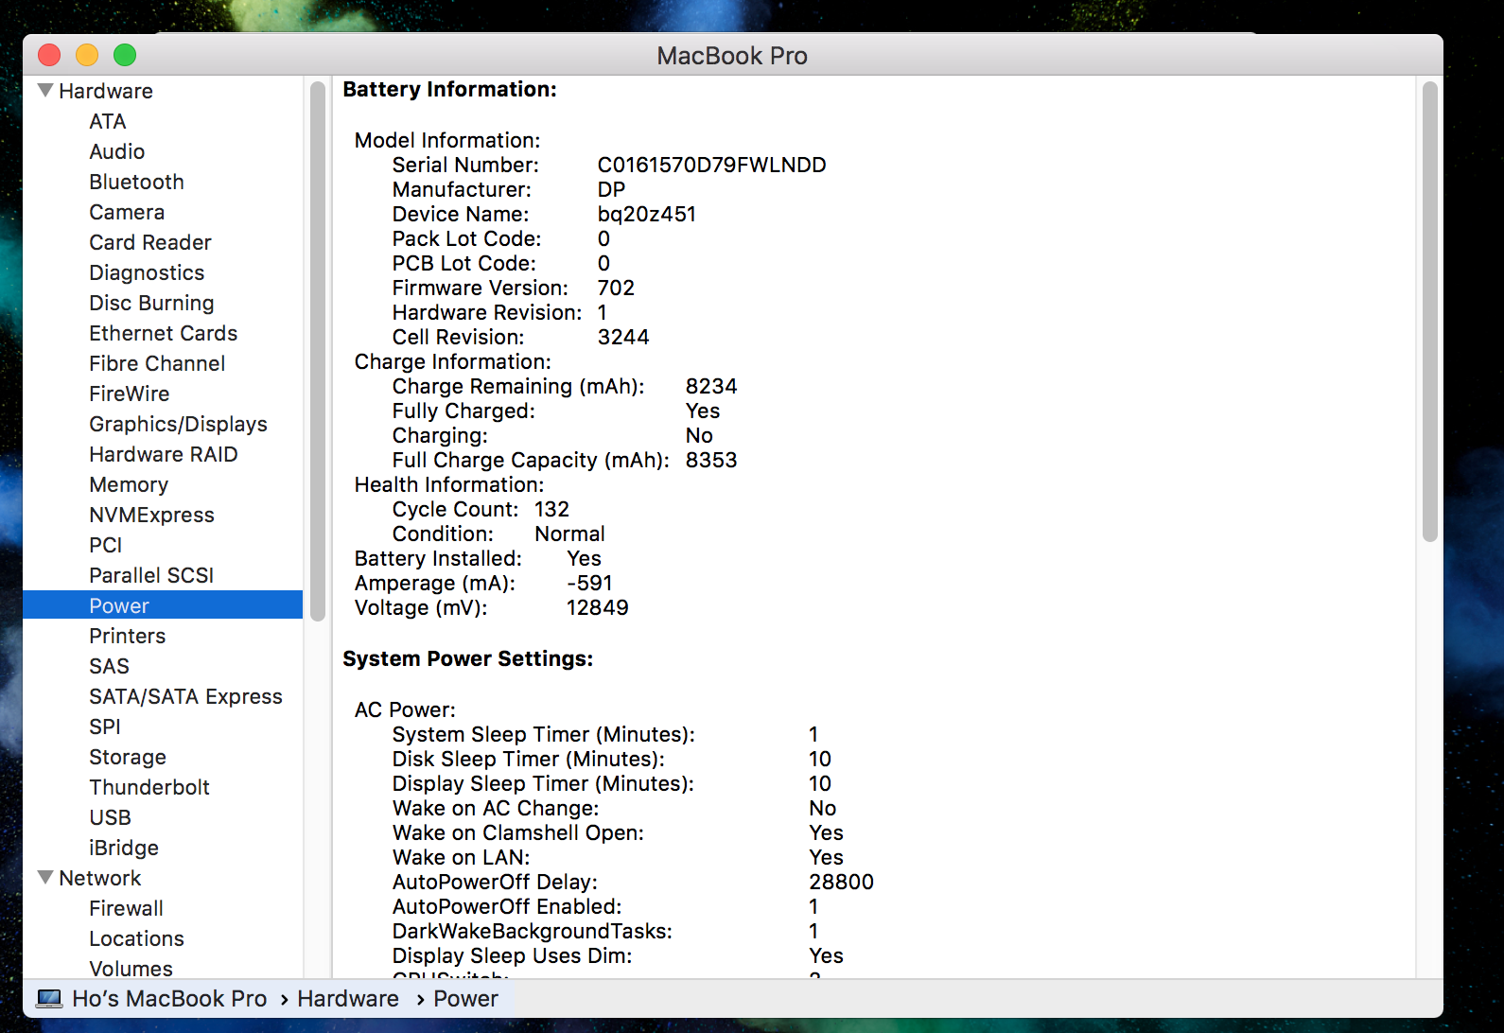
Task: Open the Memory section
Action: pyautogui.click(x=129, y=484)
